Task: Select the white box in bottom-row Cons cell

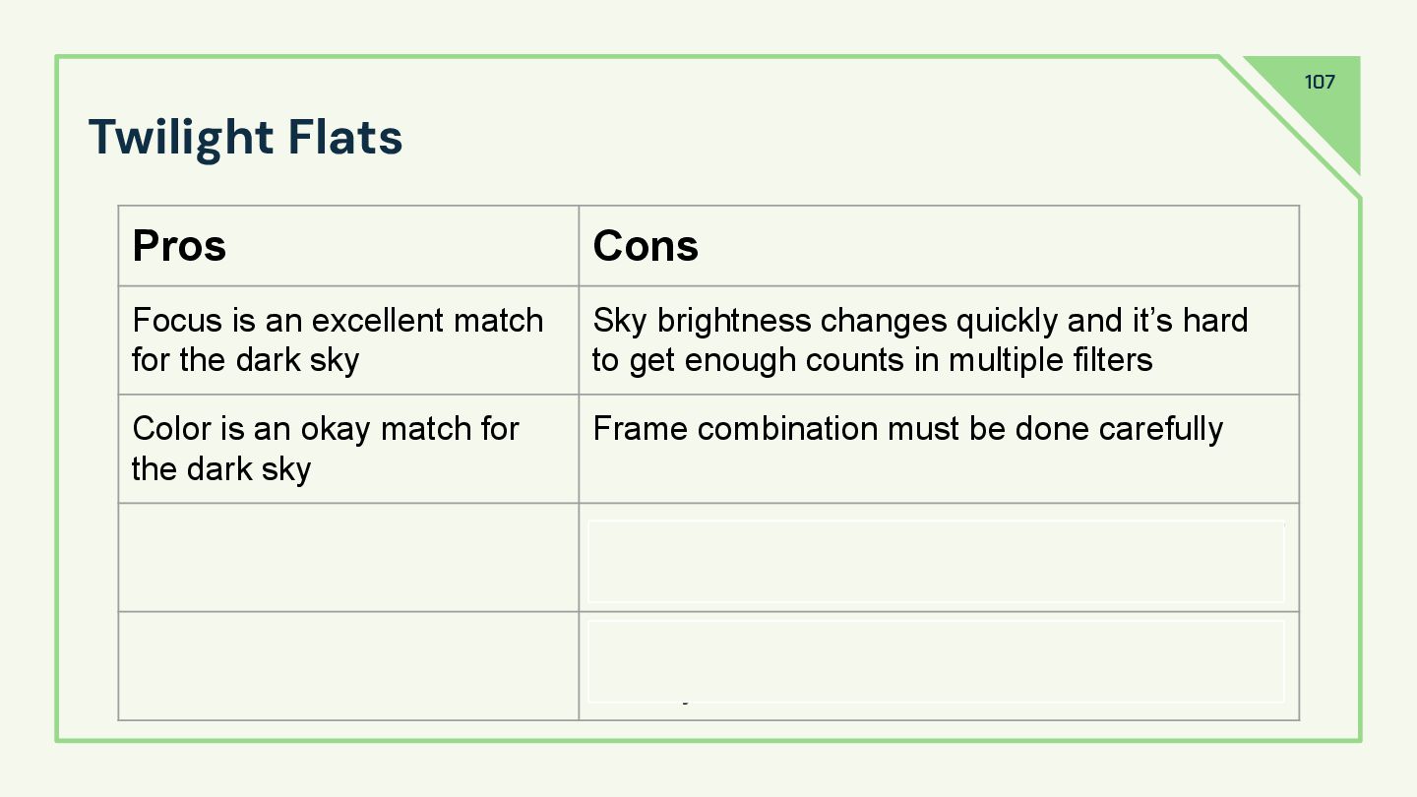Action: [936, 661]
